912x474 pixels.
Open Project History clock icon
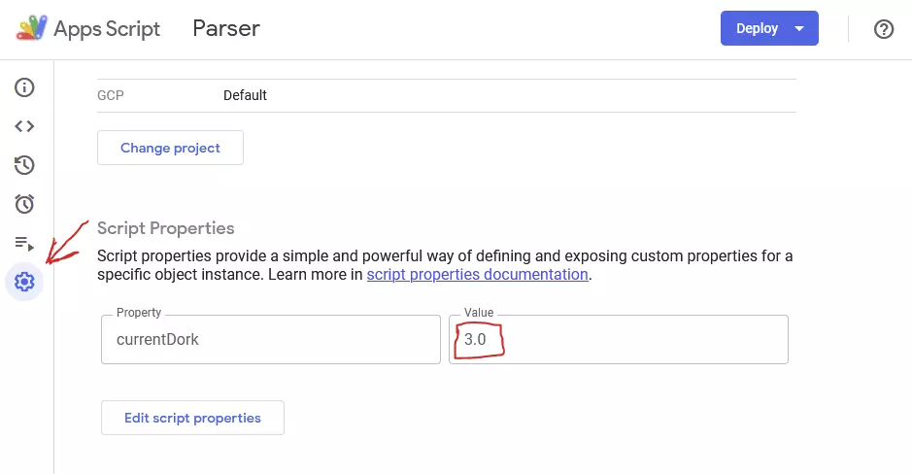[x=24, y=165]
